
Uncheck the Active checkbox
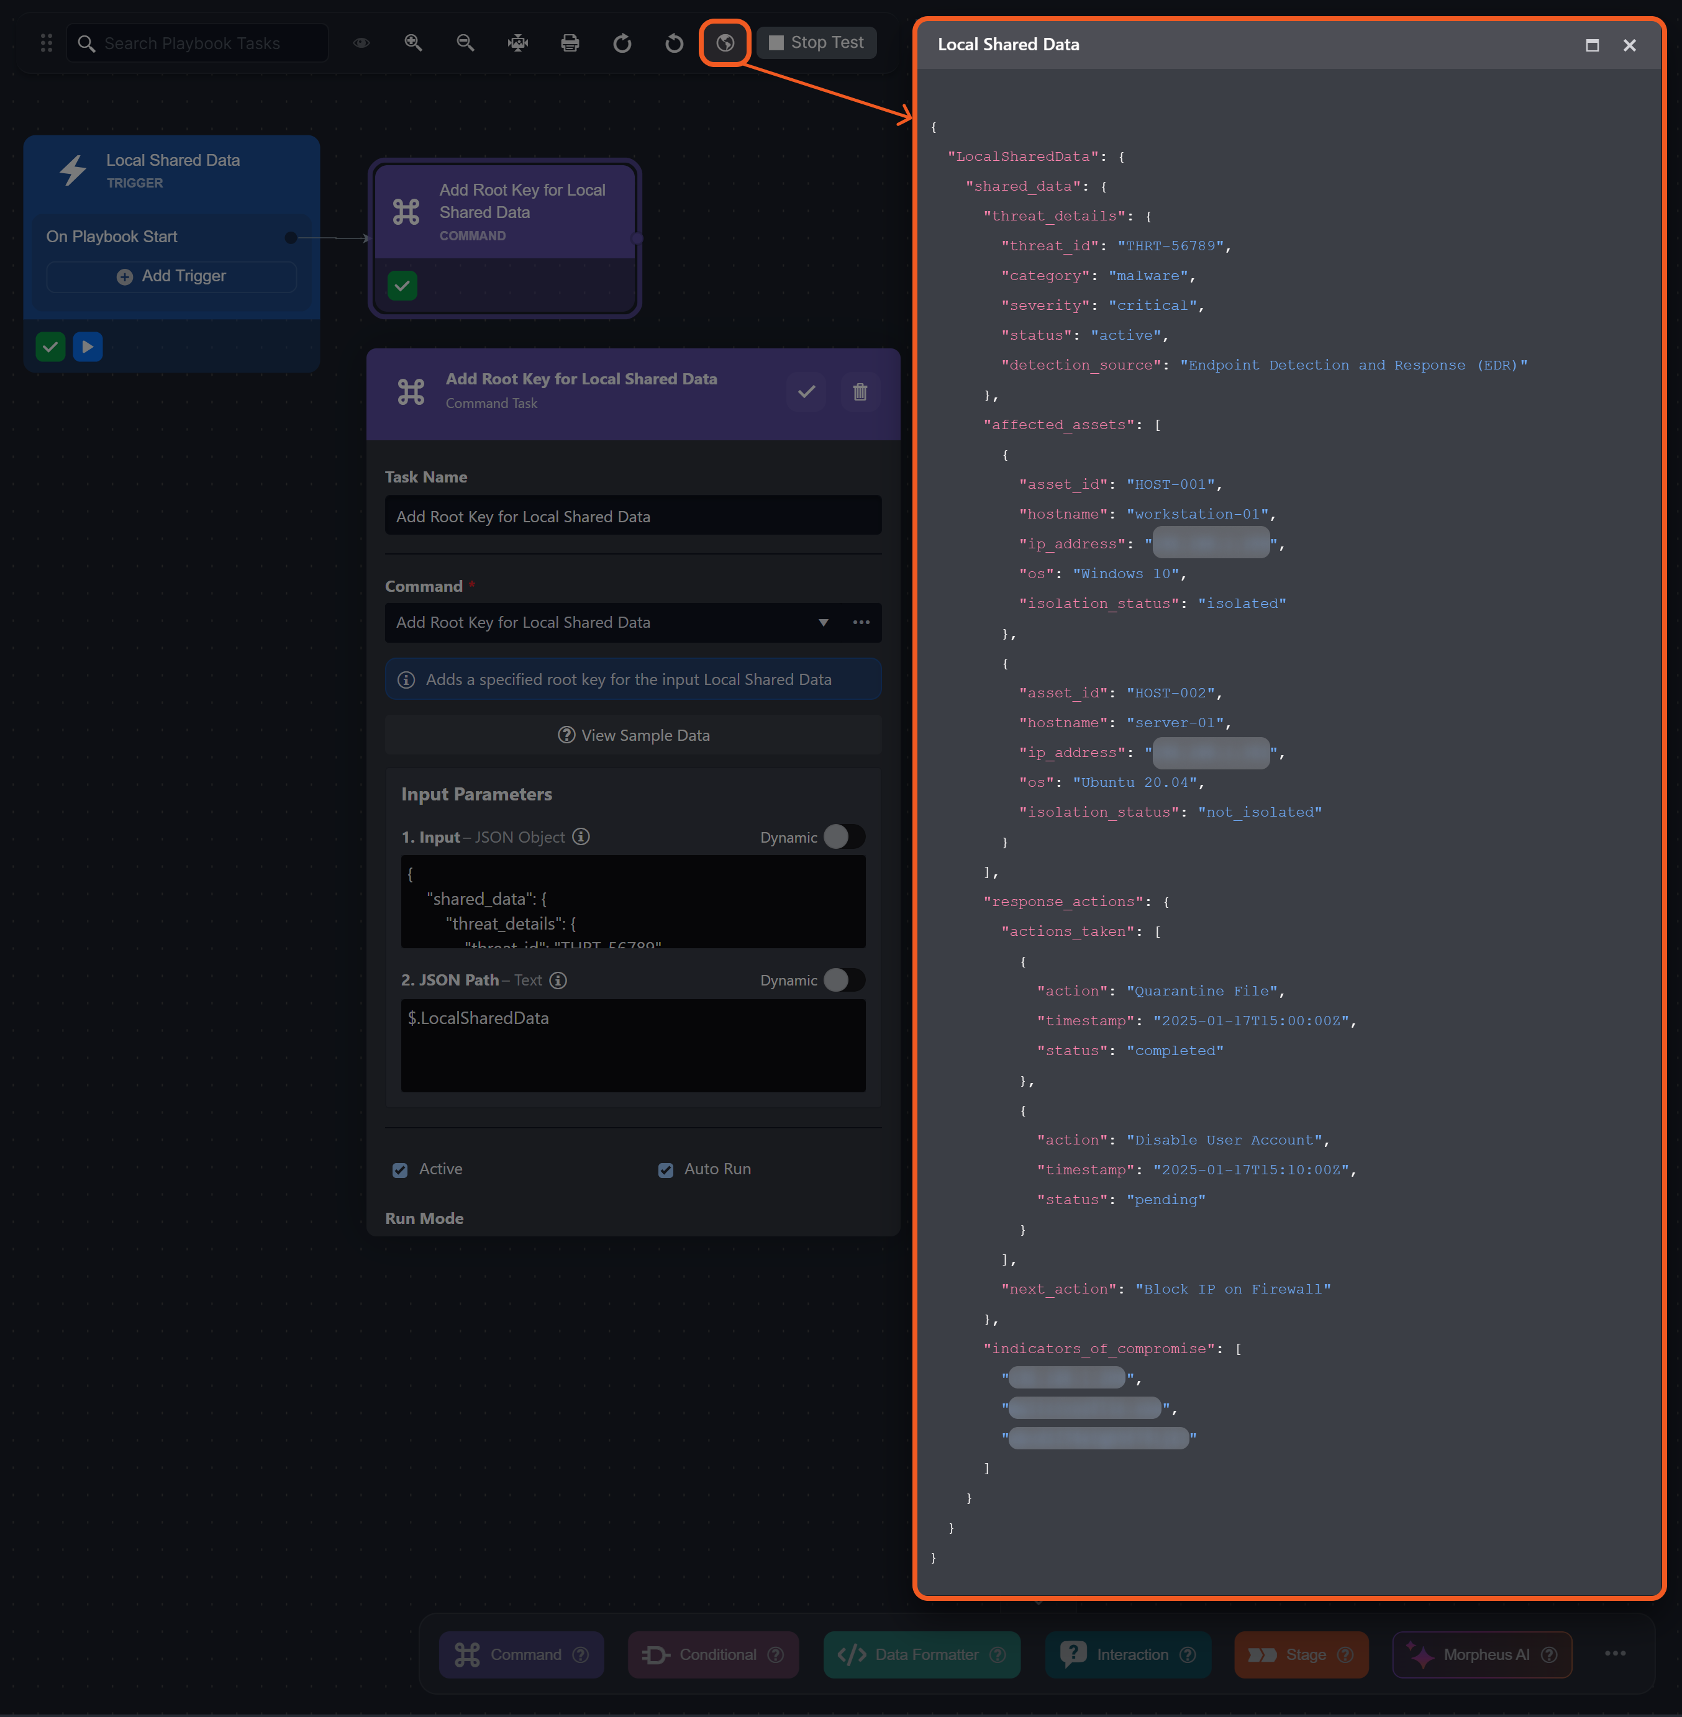pyautogui.click(x=400, y=1169)
